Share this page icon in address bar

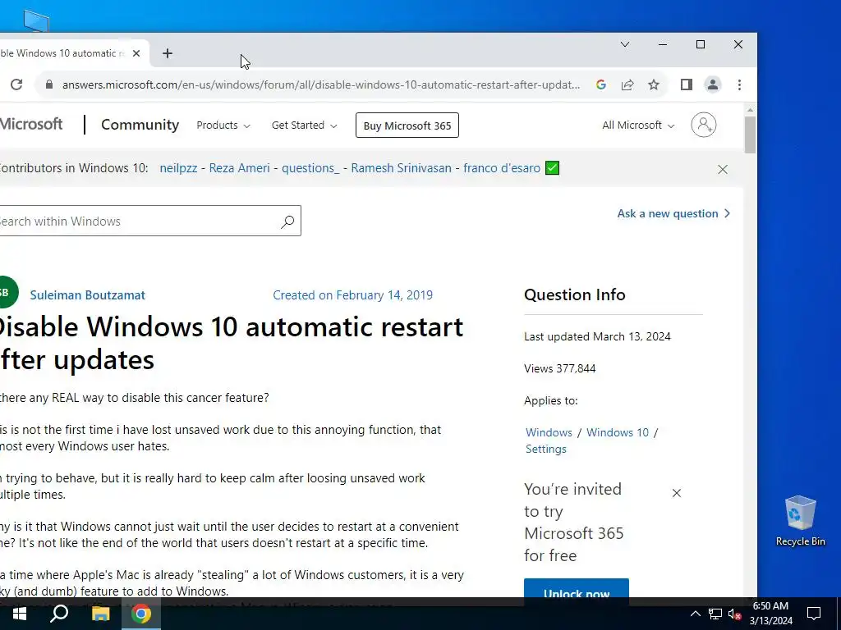[x=627, y=84]
